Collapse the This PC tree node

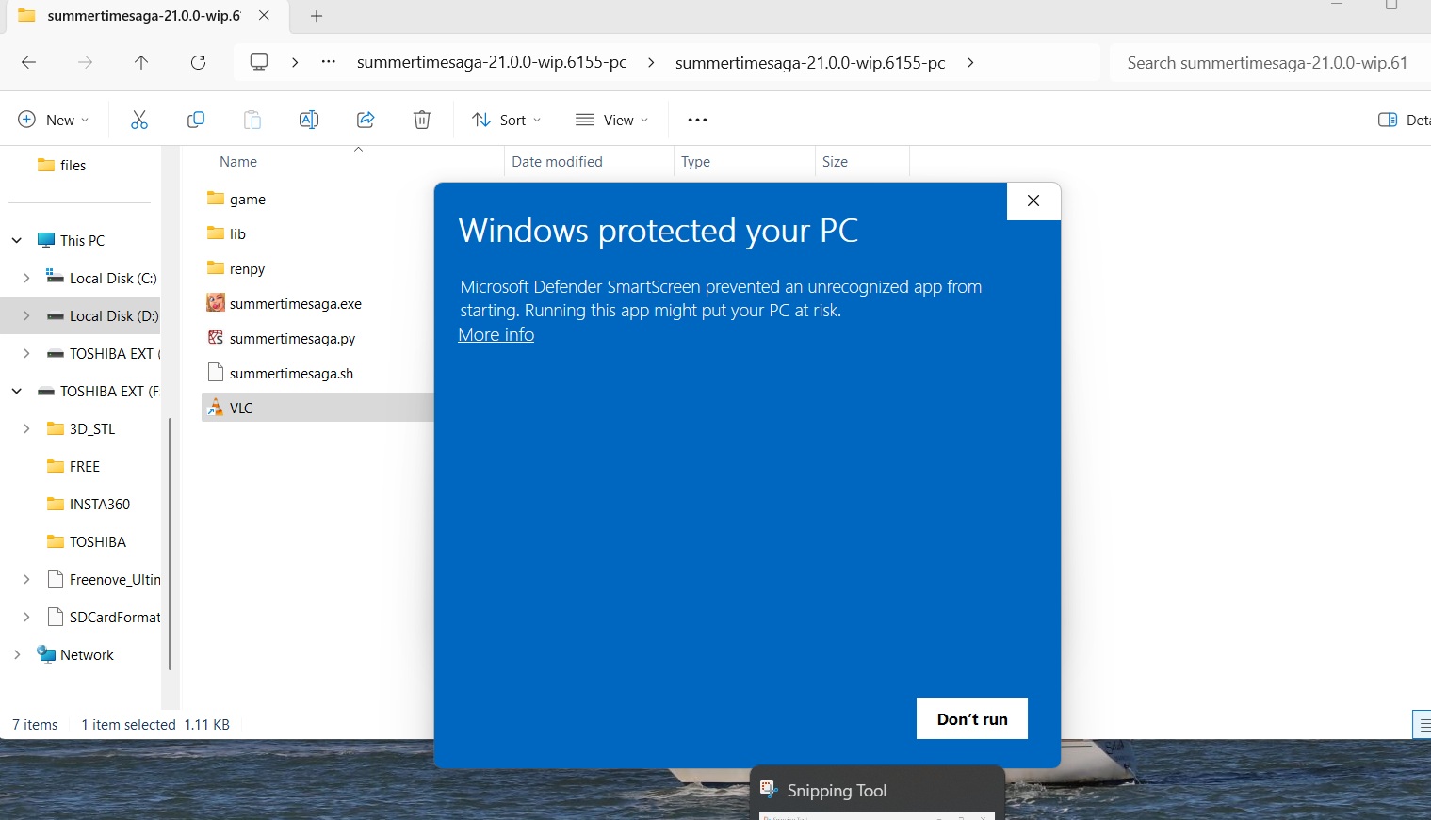[x=17, y=240]
